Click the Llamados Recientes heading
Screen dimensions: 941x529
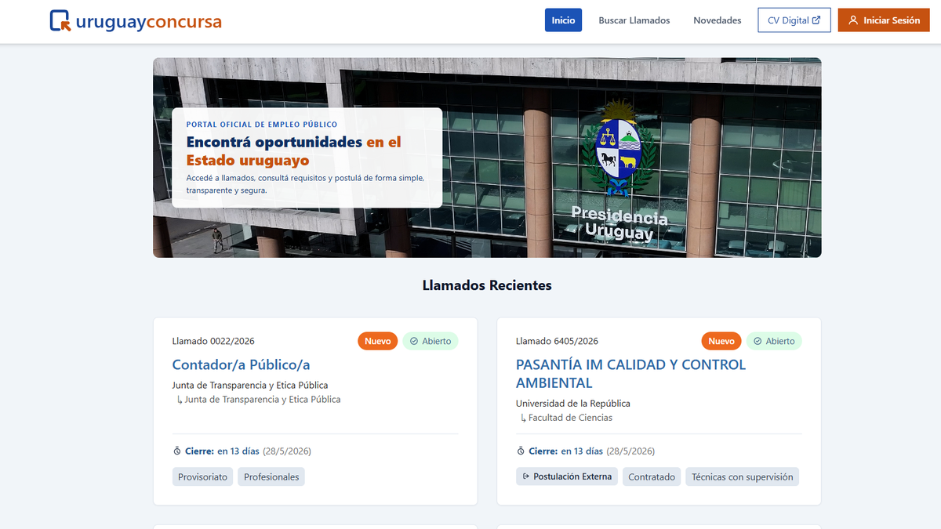(x=487, y=285)
